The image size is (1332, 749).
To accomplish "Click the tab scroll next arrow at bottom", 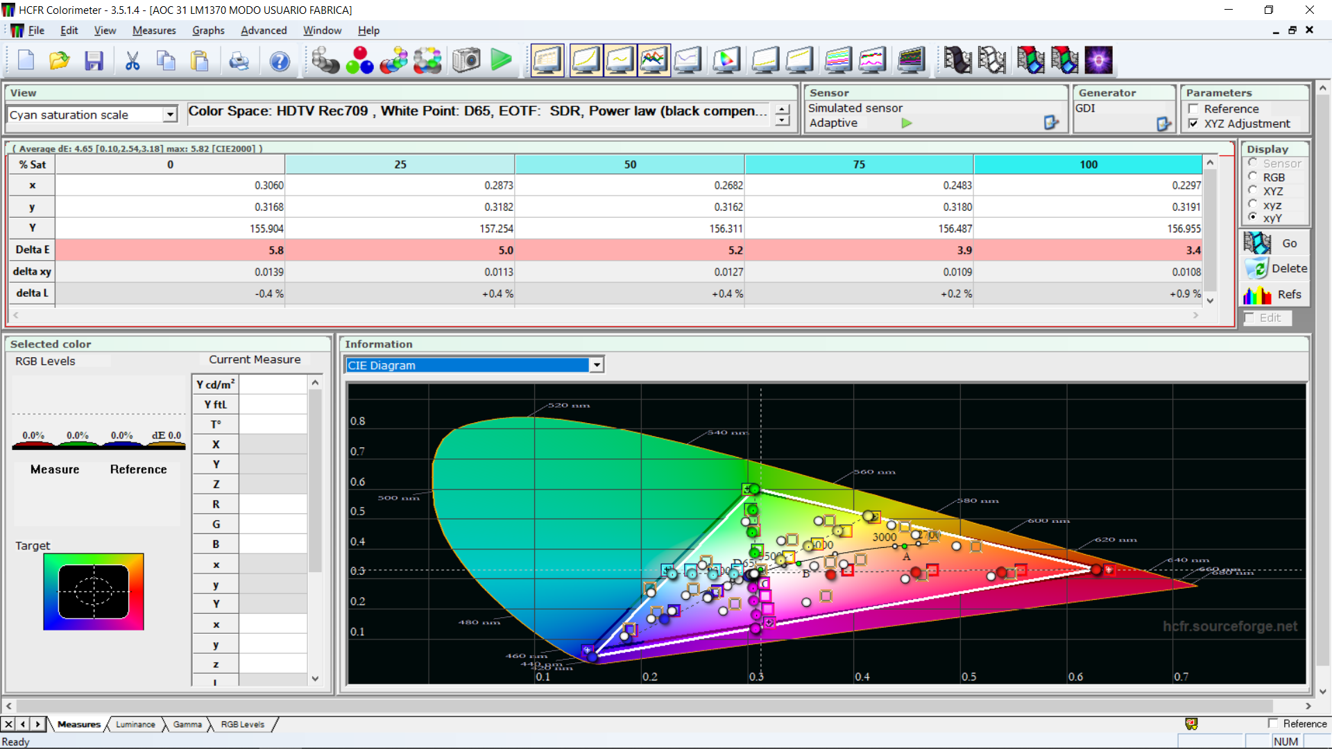I will point(38,724).
